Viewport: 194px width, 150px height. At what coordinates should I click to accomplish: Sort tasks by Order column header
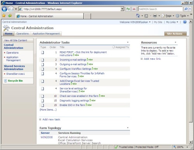53,47
